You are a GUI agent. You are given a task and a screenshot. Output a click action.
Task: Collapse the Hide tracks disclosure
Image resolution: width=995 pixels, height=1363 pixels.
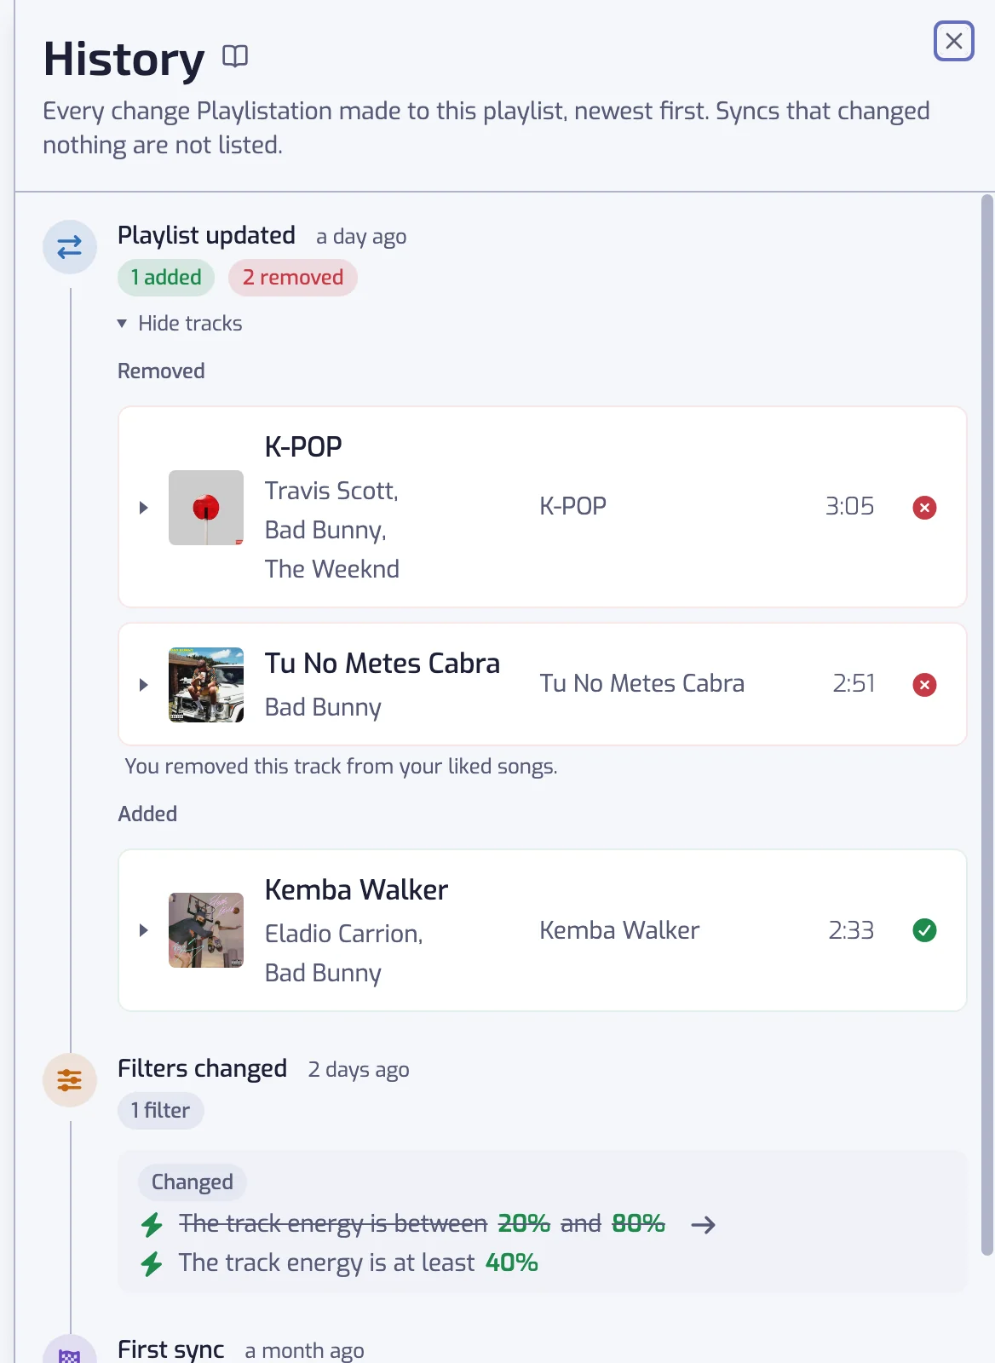180,324
